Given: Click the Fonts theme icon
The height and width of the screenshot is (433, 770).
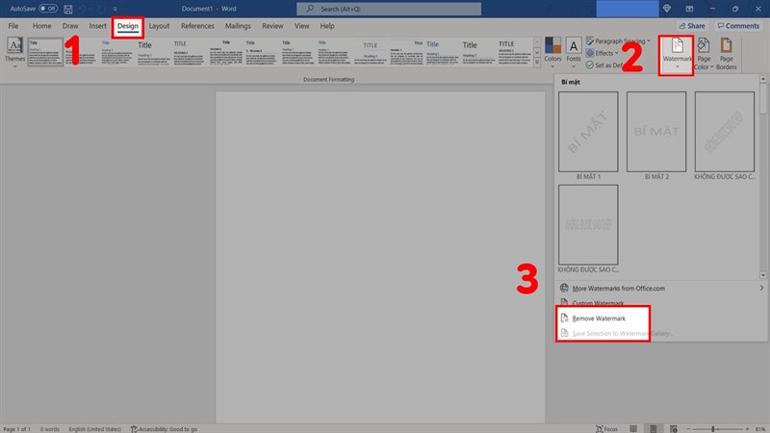Looking at the screenshot, I should tap(573, 50).
